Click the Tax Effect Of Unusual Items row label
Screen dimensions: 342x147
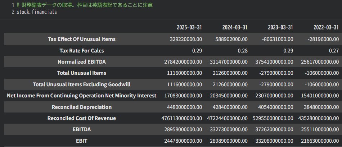click(82, 39)
